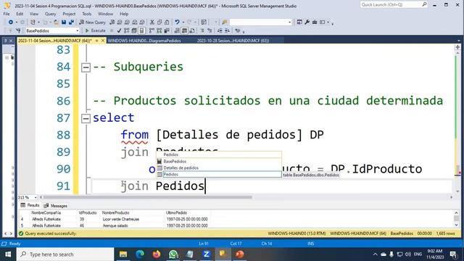
Task: Click the UltimoPedido column header
Action: coord(176,212)
